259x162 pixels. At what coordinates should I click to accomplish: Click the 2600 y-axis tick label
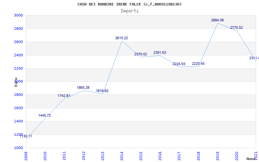tap(18, 42)
